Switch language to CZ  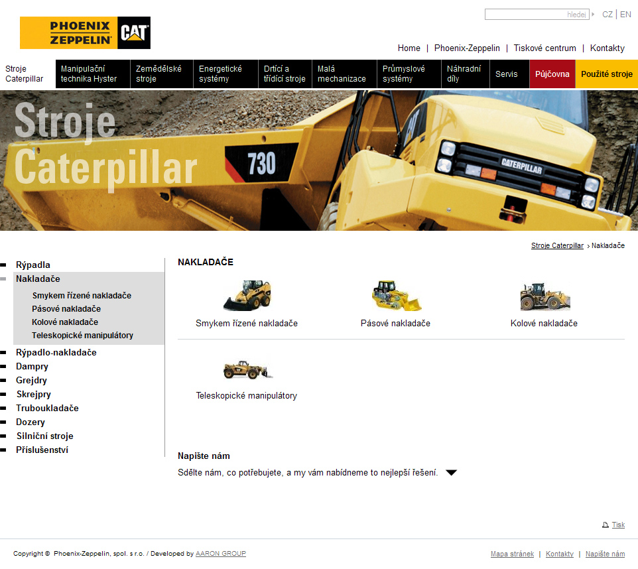(x=607, y=14)
